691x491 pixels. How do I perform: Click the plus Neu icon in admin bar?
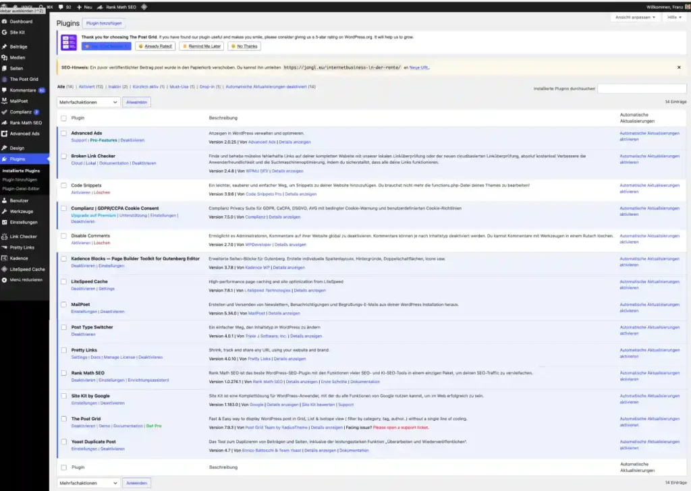80,7
